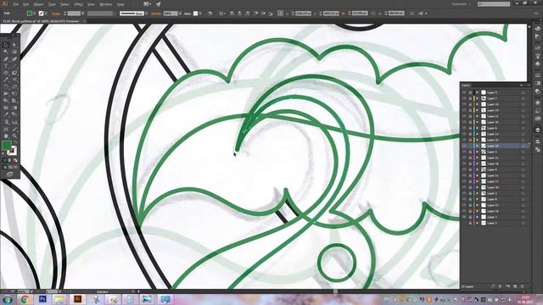Unlock the topmost layer via its lock icon
This screenshot has height=305, width=543.
point(470,92)
